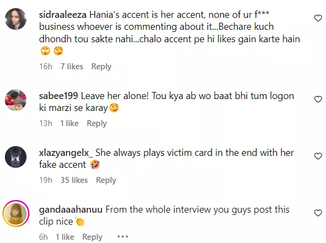
Task: Visit the xlazyangelx_ username link
Action: (x=66, y=153)
